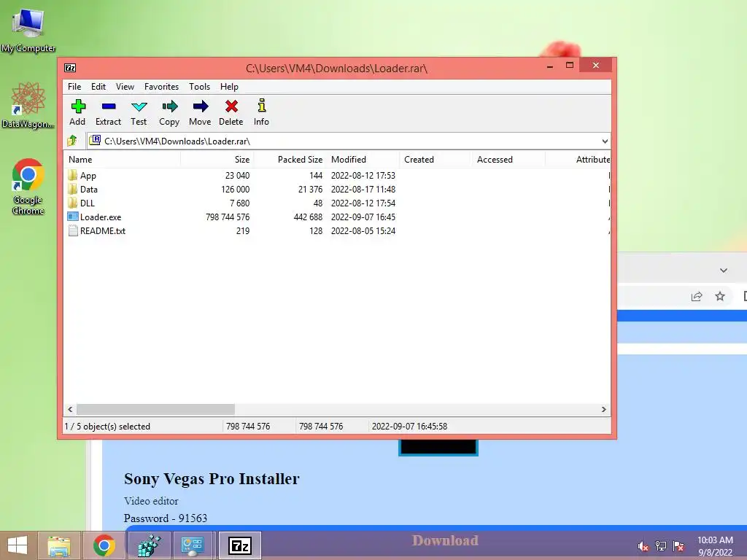Sort by Packed Size column header
Screen dimensions: 747x560
290,160
